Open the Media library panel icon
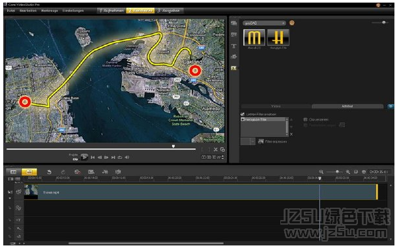399x250 pixels. 233,23
